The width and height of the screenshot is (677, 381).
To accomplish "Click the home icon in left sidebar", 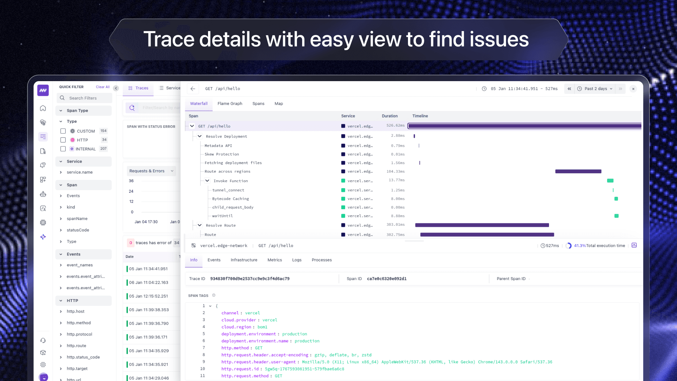I will click(43, 108).
